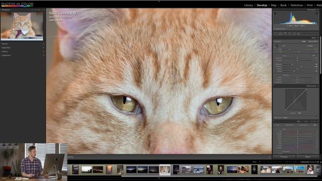Viewport: 322px width, 181px height.
Task: Open the Slideshow module
Action: pyautogui.click(x=297, y=5)
